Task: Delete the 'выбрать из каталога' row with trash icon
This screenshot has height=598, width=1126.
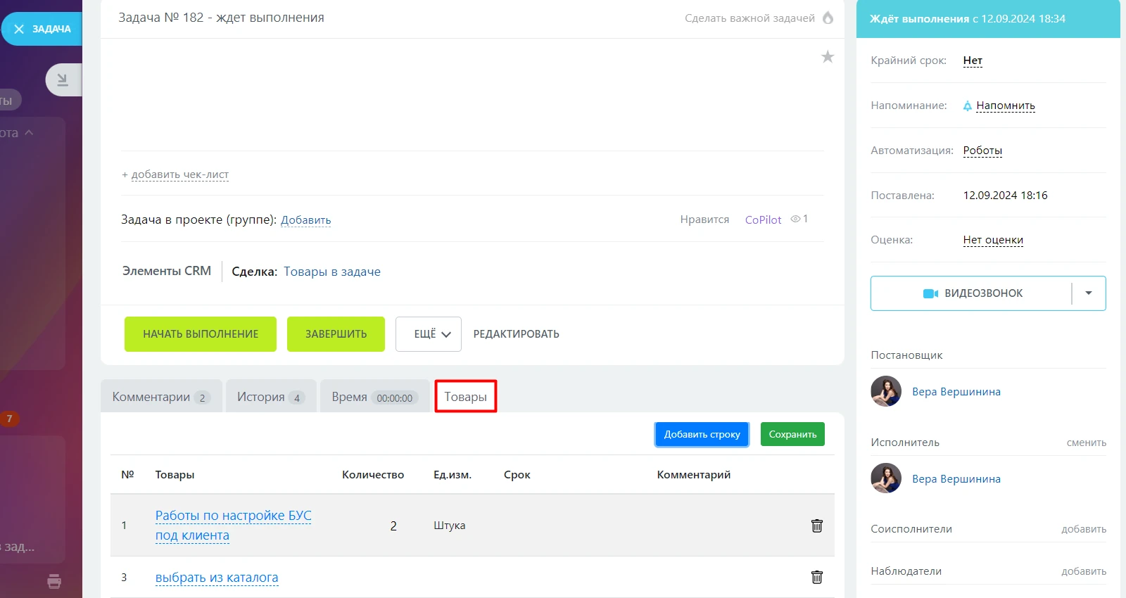Action: (x=817, y=577)
